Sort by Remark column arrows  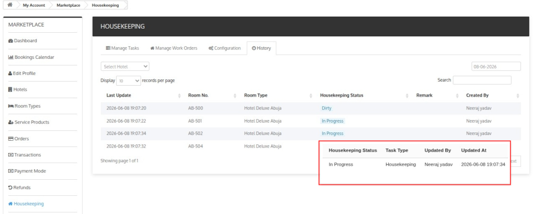click(x=457, y=96)
